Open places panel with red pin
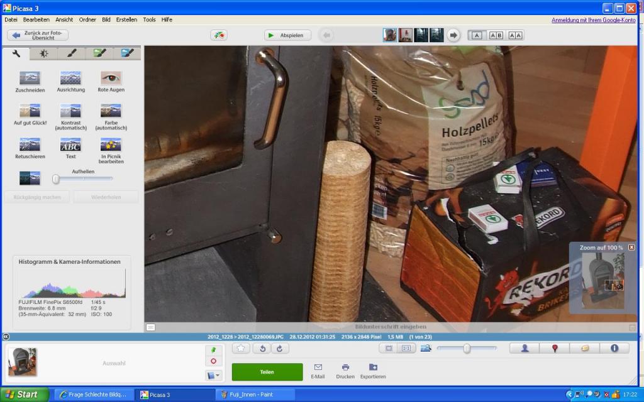Screen dimensions: 644x402 click(555, 348)
